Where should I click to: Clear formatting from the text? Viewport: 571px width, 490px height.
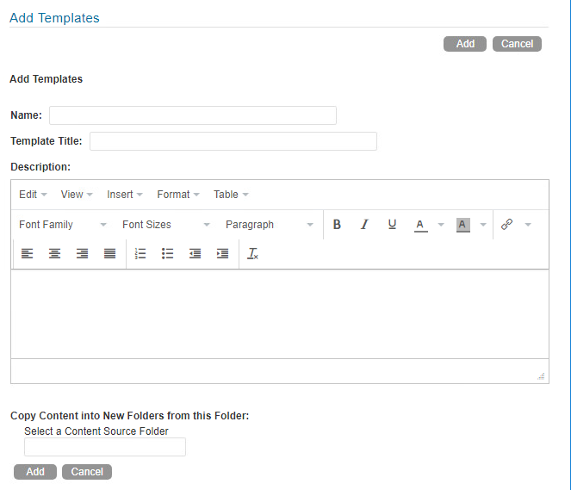pyautogui.click(x=252, y=254)
